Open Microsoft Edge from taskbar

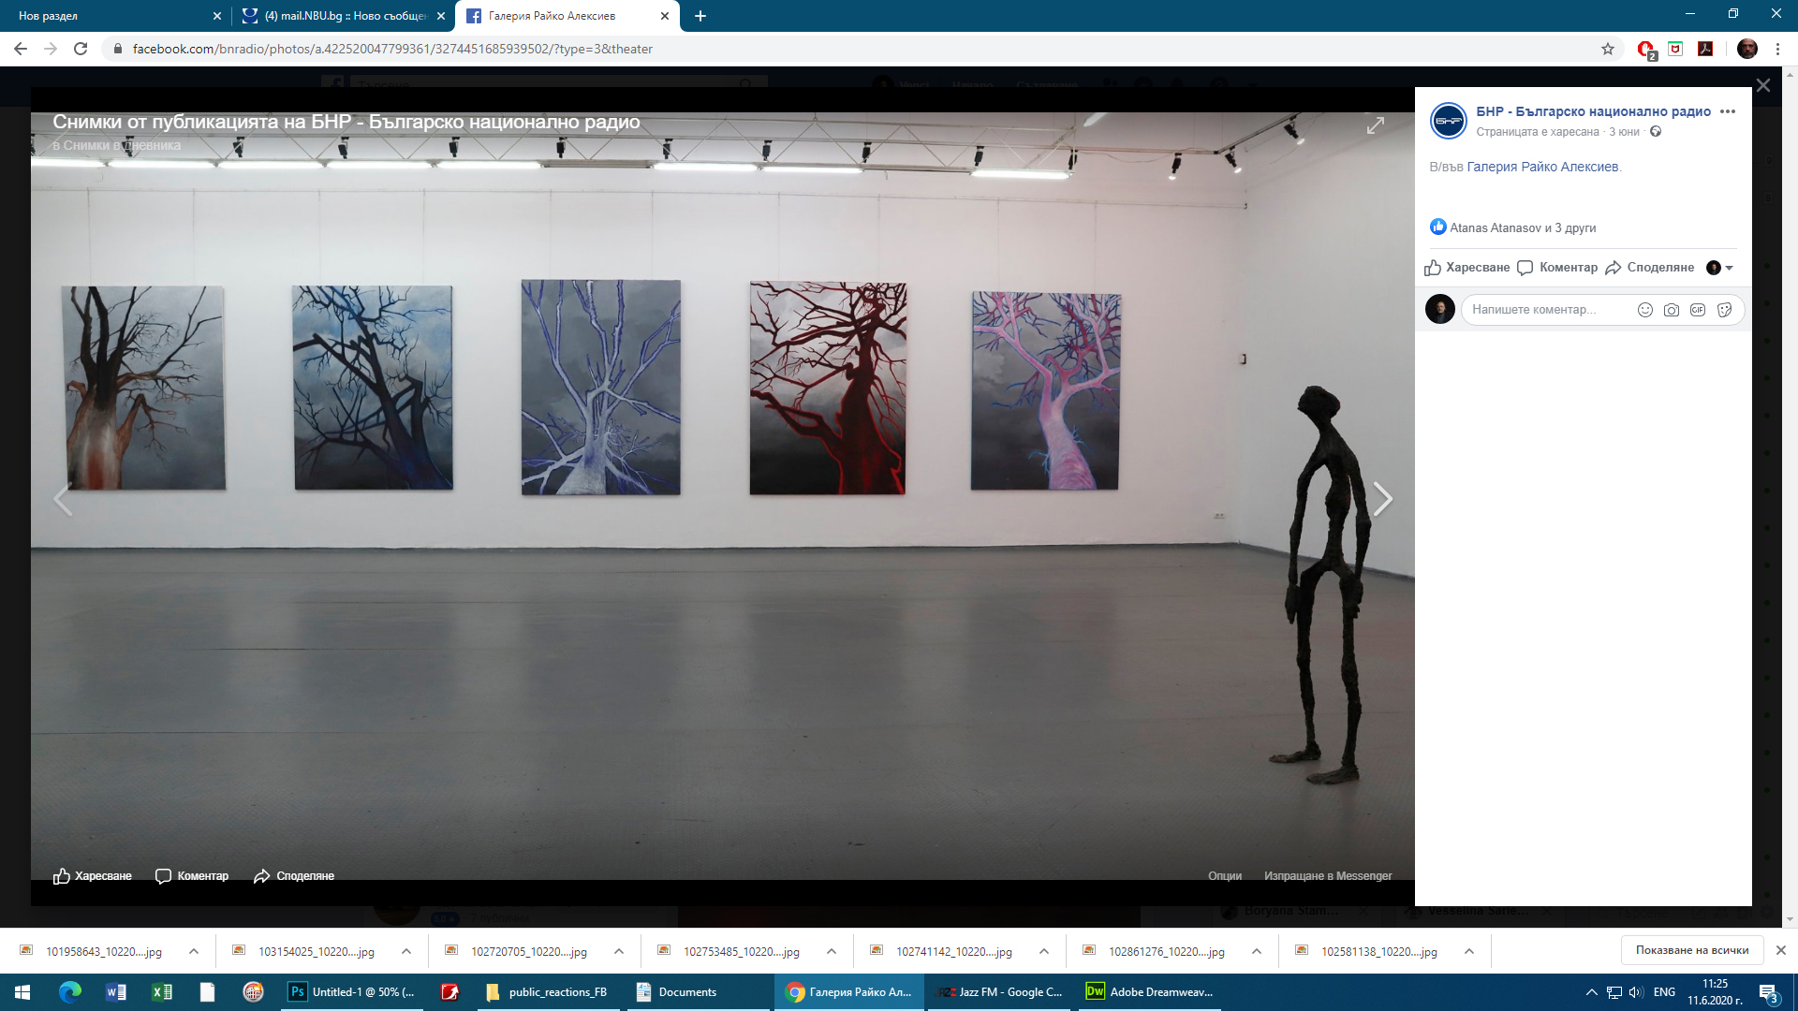(70, 992)
